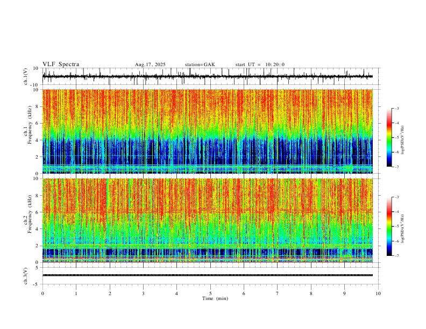Click the ch.1 PSD color scale bar
Image resolution: width=426 pixels, height=329 pixels.
click(389, 138)
